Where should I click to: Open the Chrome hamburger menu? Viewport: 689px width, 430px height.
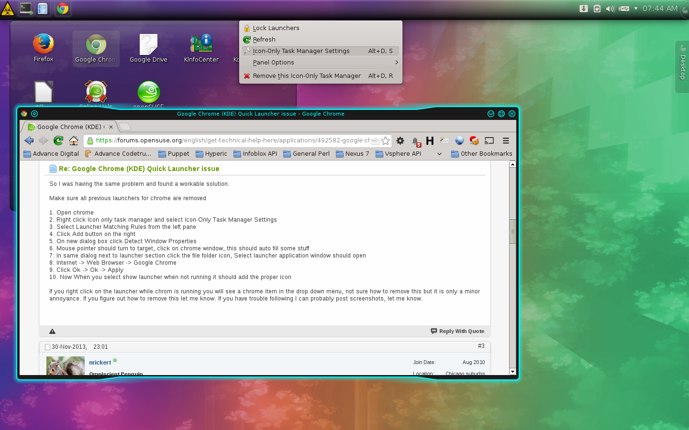(506, 140)
